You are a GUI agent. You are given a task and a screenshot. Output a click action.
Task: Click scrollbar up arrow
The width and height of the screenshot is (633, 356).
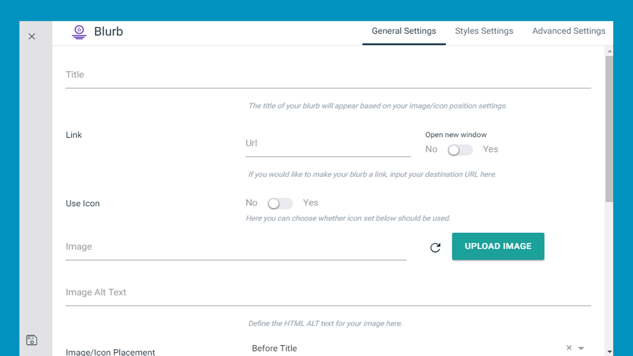[x=610, y=51]
